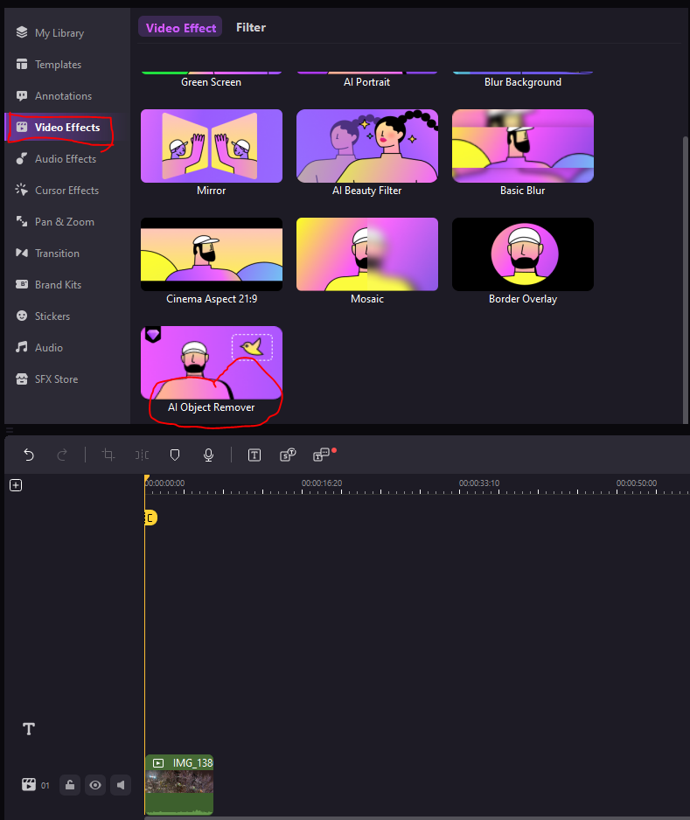Click the Transition icon in sidebar
Image resolution: width=690 pixels, height=820 pixels.
(x=22, y=253)
